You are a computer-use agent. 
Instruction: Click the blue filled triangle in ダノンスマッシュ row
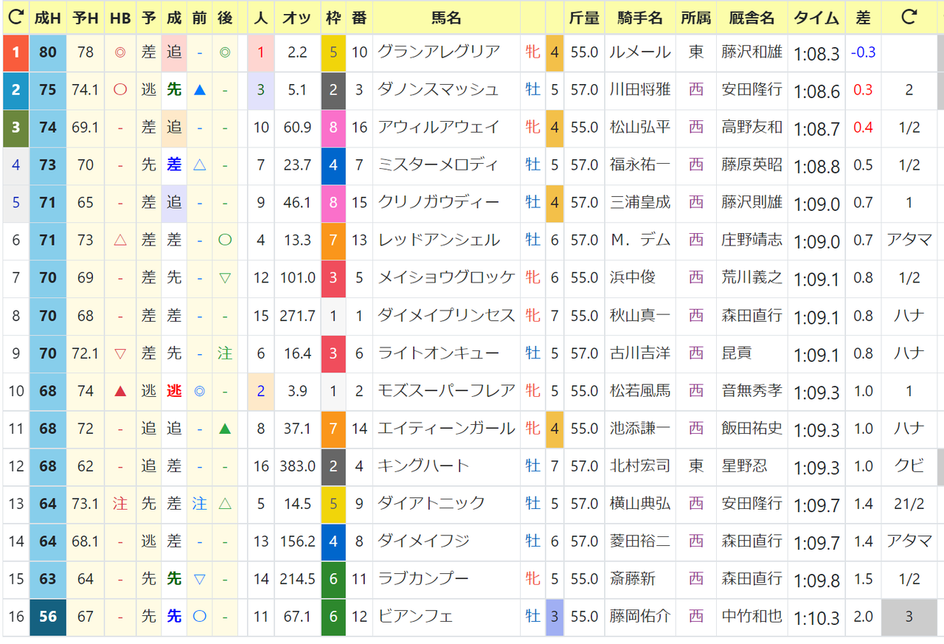click(199, 90)
